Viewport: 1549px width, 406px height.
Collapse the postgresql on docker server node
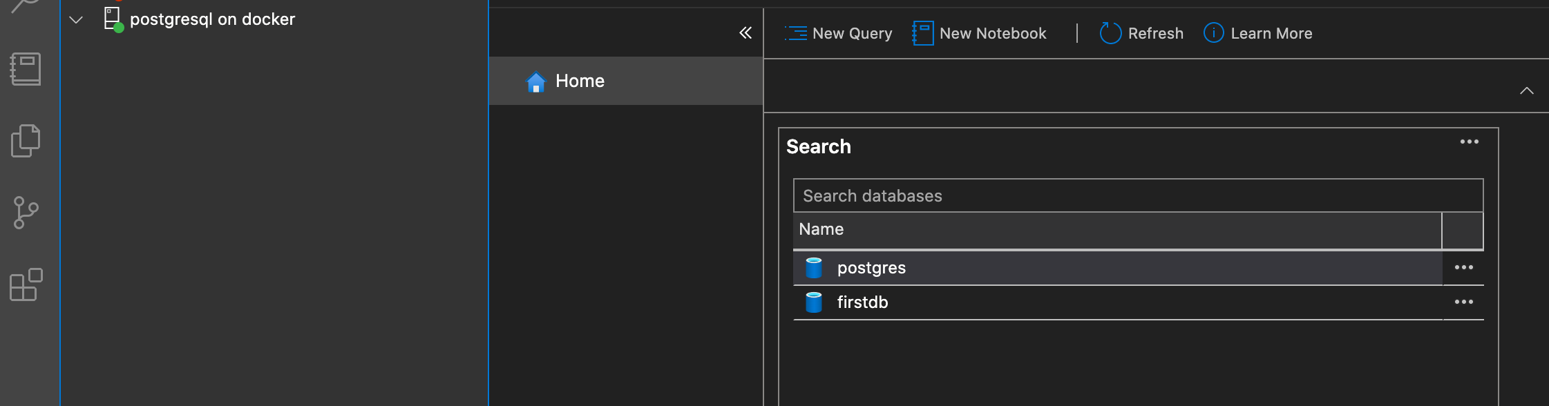tap(76, 20)
